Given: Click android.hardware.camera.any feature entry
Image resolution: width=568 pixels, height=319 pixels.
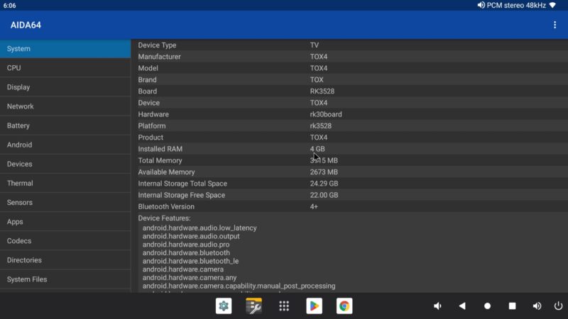Looking at the screenshot, I should [x=189, y=277].
